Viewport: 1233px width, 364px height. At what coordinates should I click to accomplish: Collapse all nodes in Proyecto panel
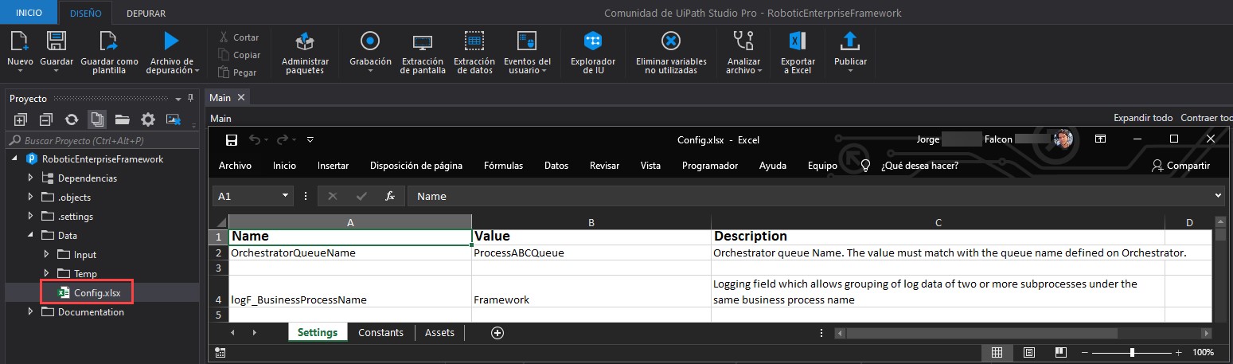coord(46,119)
